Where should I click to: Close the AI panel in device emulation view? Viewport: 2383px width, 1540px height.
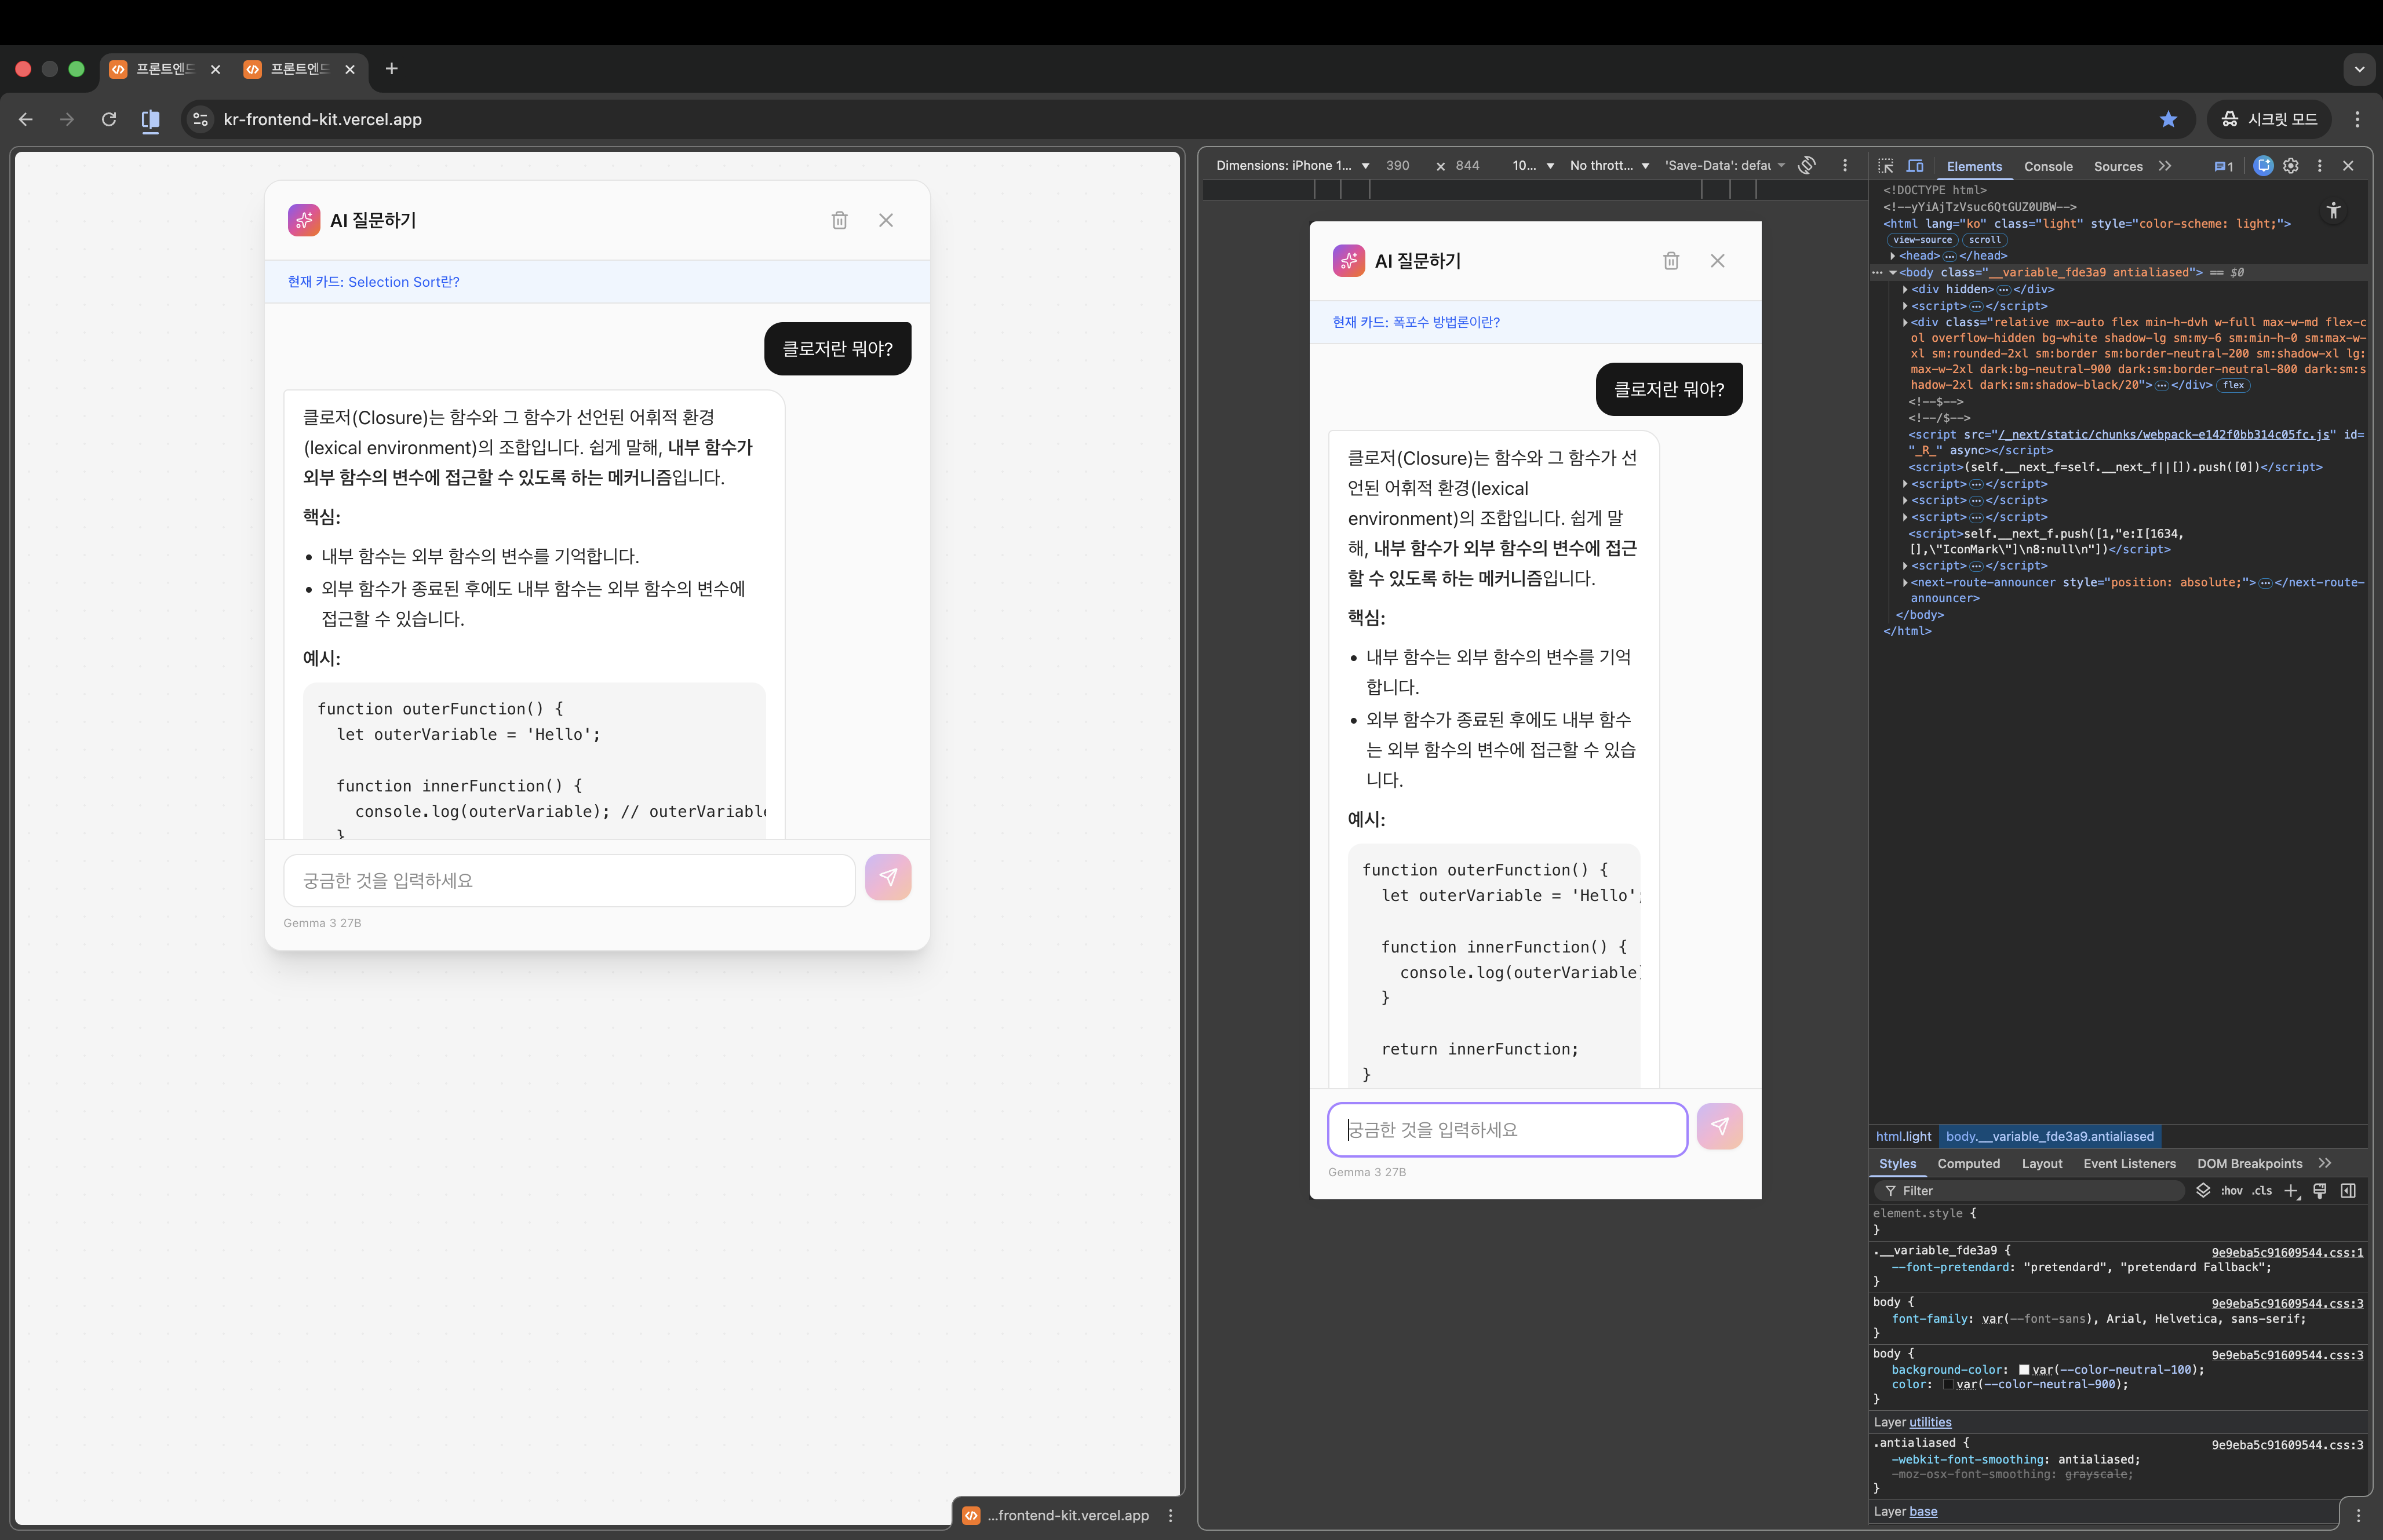(1717, 261)
